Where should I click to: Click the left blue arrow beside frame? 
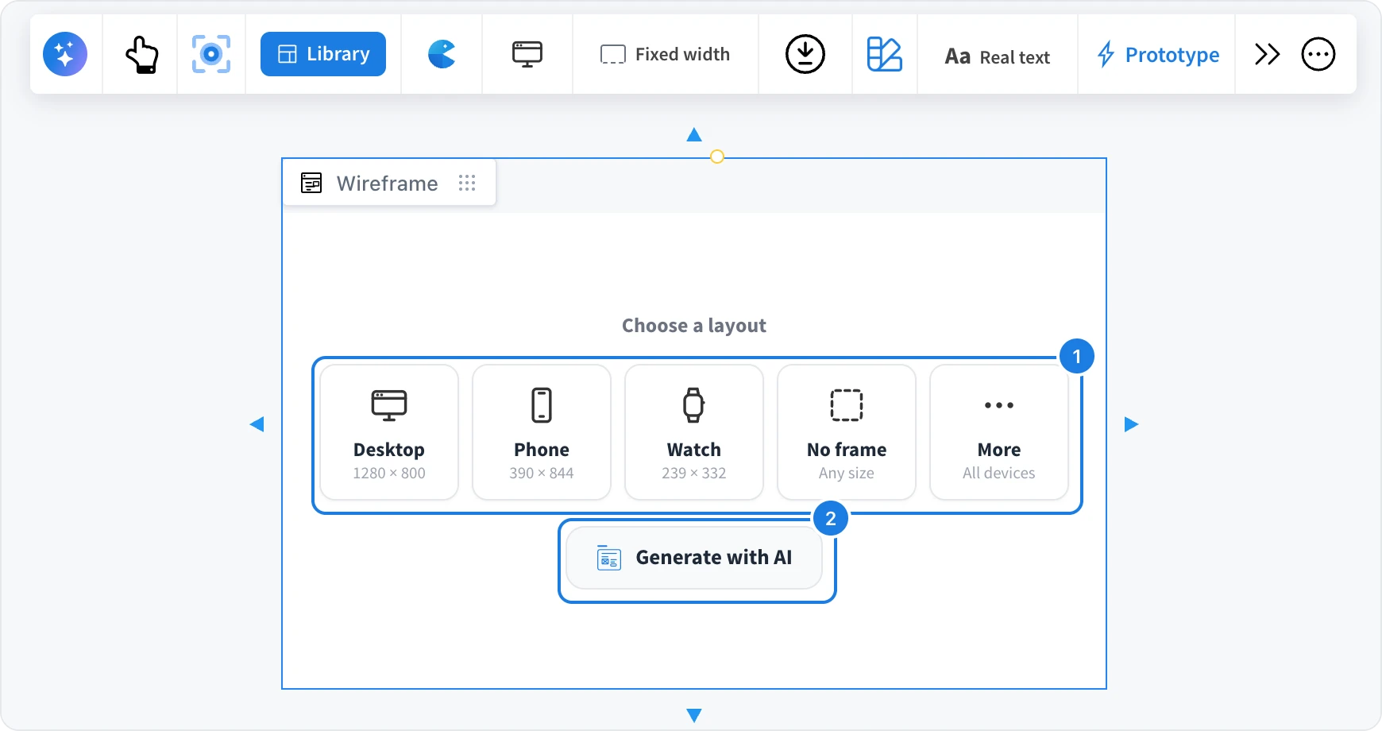pos(257,424)
